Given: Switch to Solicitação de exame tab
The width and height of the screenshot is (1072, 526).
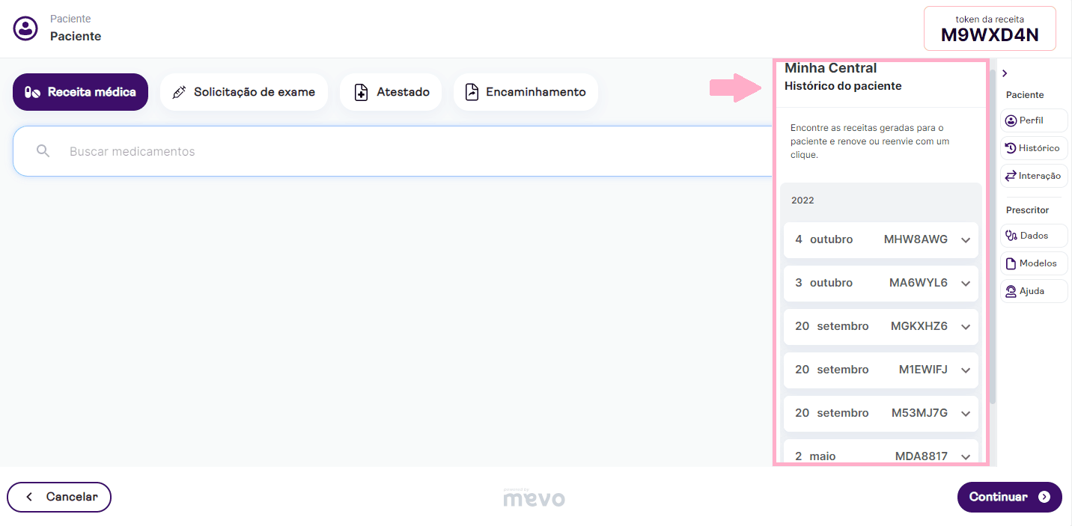Looking at the screenshot, I should pos(244,92).
